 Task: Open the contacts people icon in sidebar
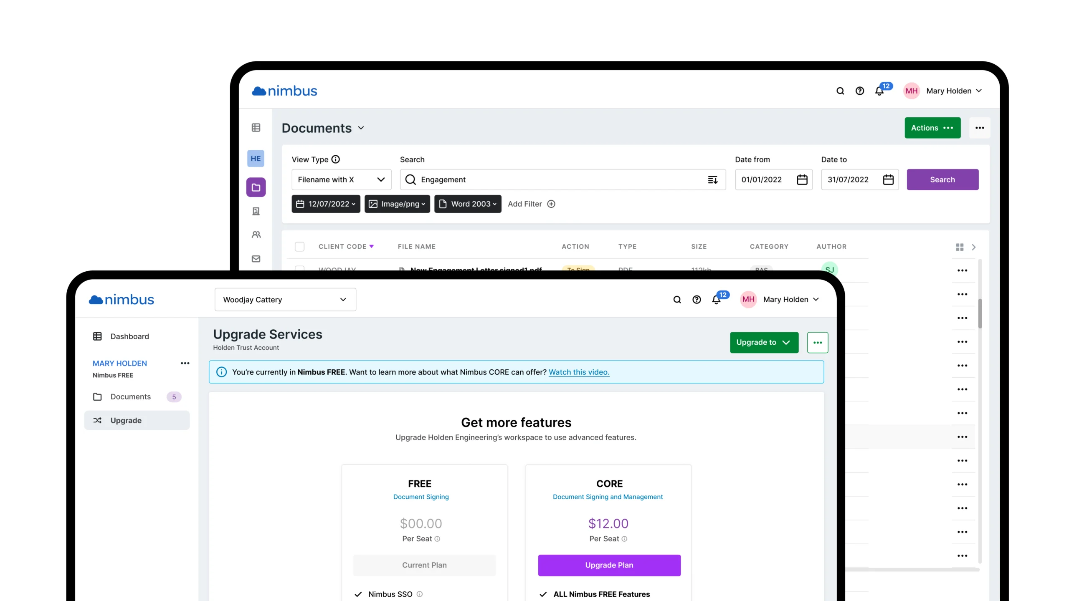(x=256, y=235)
